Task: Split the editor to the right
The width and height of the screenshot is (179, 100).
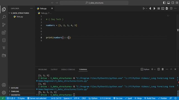Action: click(x=171, y=9)
